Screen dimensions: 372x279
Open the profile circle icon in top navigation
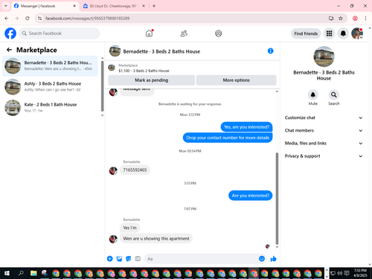pyautogui.click(x=219, y=33)
